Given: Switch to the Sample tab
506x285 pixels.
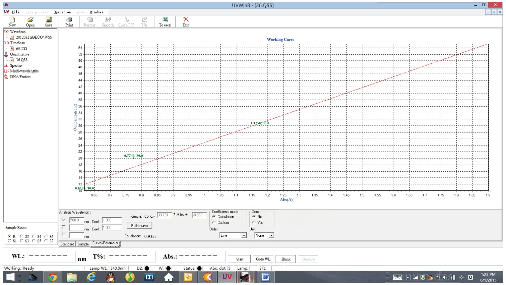Looking at the screenshot, I should [83, 244].
